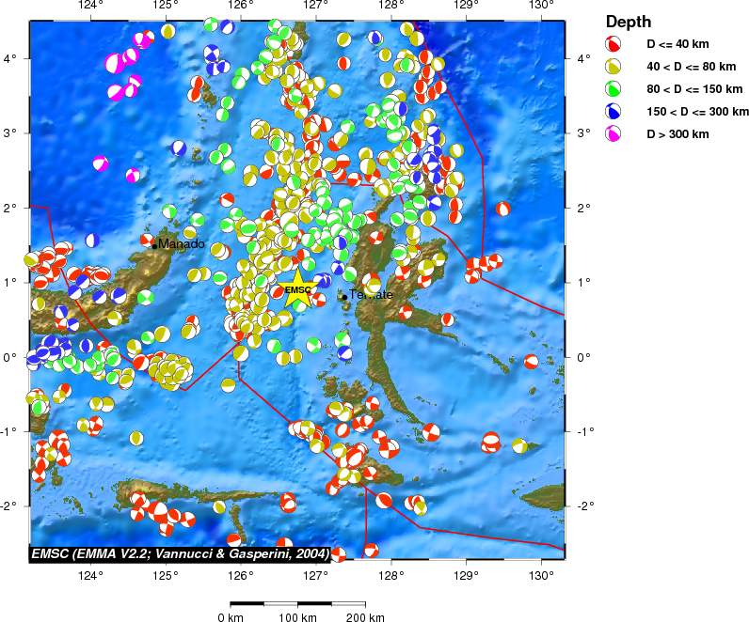
Task: Click the Ternate city name label
Action: [x=372, y=295]
